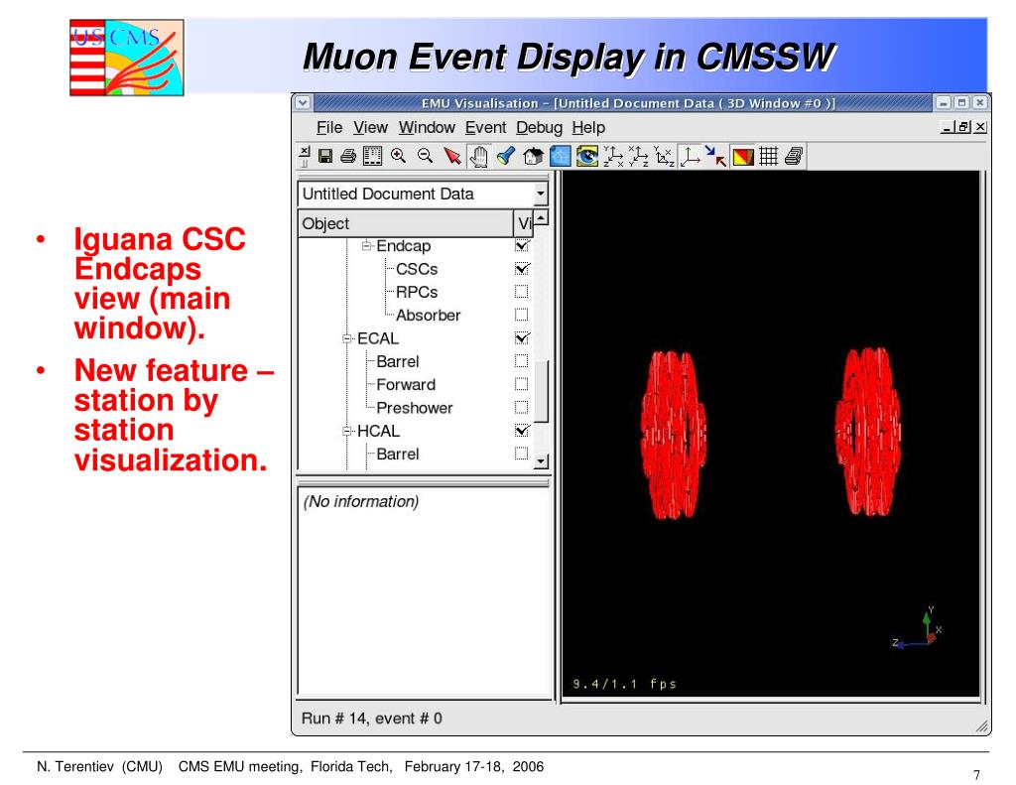Screen dimensions: 1016x785
Task: Click the XYZ axis gizmo in 3D view
Action: pyautogui.click(x=918, y=629)
